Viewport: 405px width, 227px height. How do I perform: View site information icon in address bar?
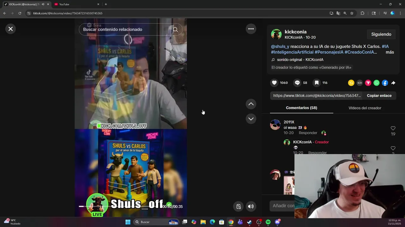click(29, 13)
